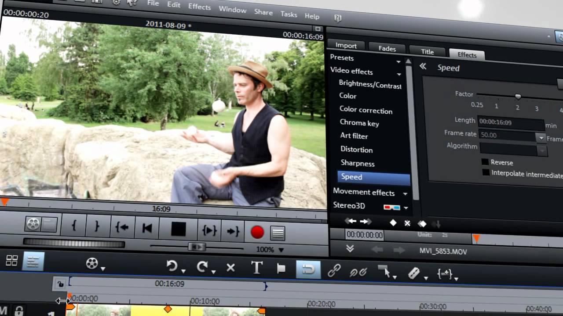Enable Interpolate intermediate frames checkbox
Screen dimensions: 563x316
486,172
